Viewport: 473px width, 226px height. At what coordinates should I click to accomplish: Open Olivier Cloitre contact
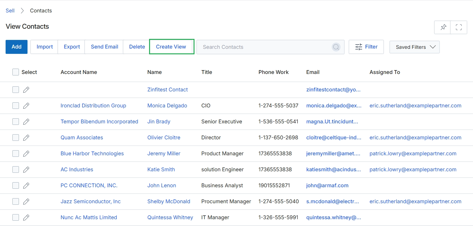click(x=164, y=138)
